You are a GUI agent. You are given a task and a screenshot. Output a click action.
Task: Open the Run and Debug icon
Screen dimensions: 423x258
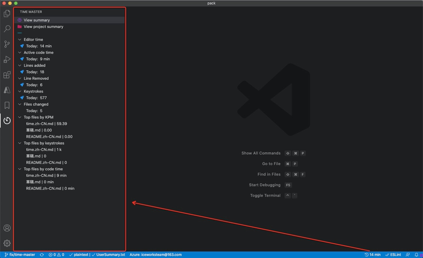7,59
